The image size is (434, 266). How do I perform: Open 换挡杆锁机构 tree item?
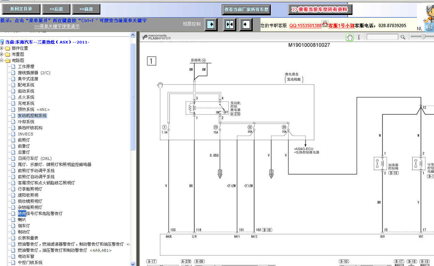pos(30,128)
